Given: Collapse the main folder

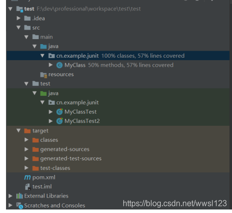Looking at the screenshot, I should [x=27, y=37].
